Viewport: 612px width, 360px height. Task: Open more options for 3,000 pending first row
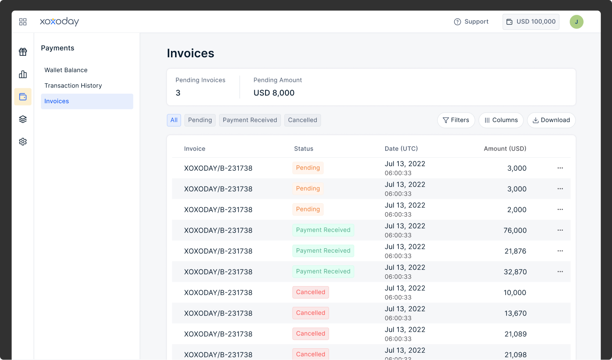pos(560,168)
